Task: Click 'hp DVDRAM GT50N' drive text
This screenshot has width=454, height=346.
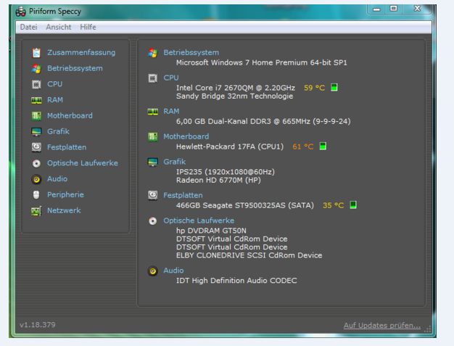Action: [211, 231]
